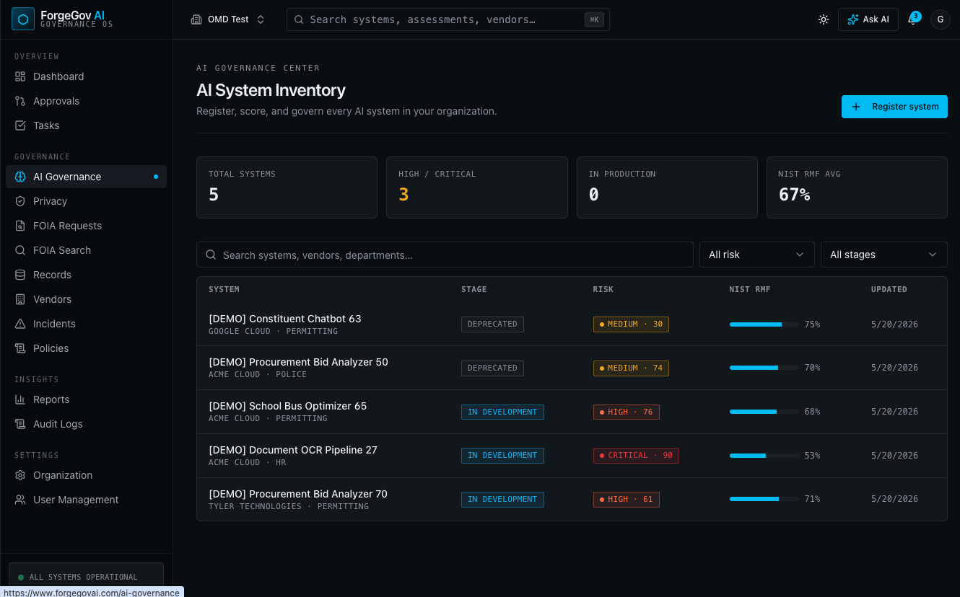Click the NIST RMF column header
This screenshot has height=597, width=960.
coord(750,289)
